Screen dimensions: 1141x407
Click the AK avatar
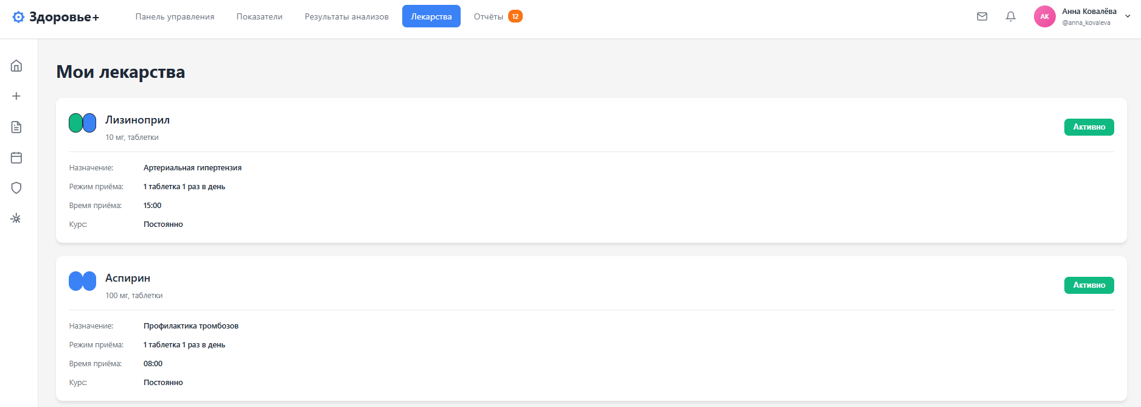(x=1044, y=16)
